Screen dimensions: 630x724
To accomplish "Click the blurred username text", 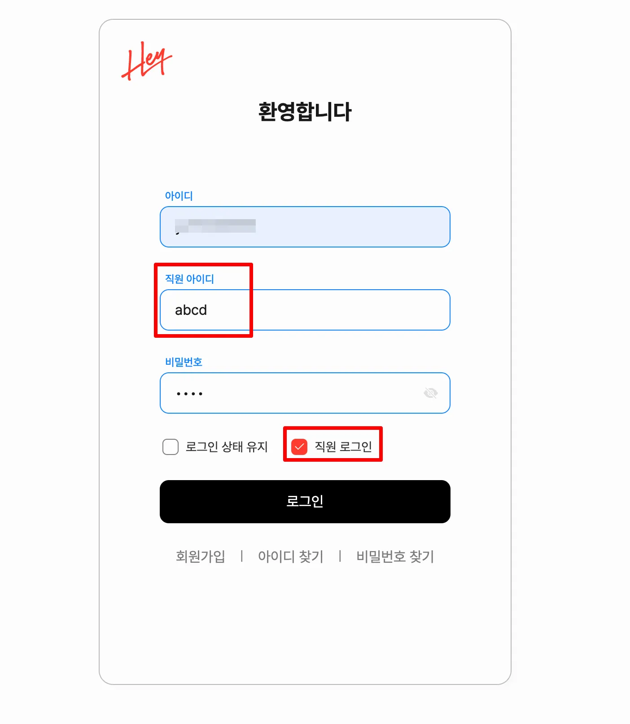I will [215, 226].
